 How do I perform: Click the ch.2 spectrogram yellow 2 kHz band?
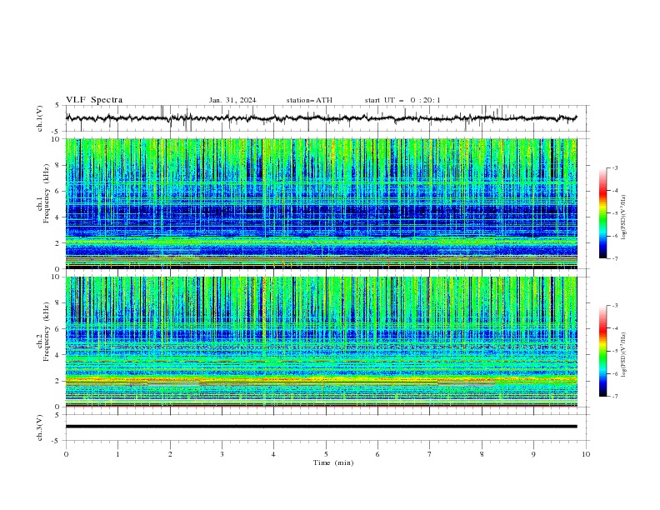tap(321, 380)
